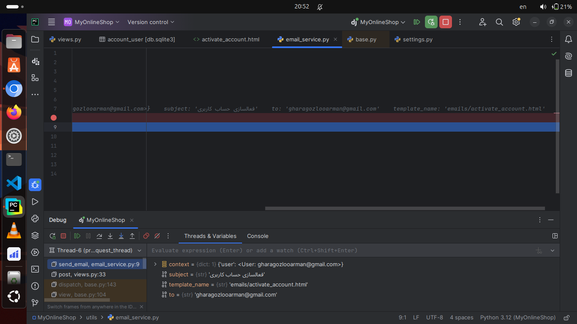
Task: Click Pause Program in debug toolbar
Action: pyautogui.click(x=88, y=236)
